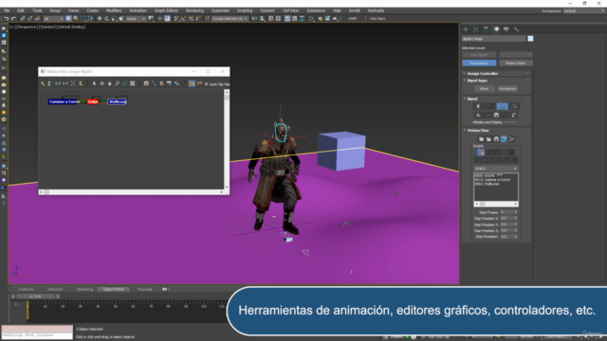Click the object color swatch beside name
The image size is (607, 341).
(x=530, y=39)
